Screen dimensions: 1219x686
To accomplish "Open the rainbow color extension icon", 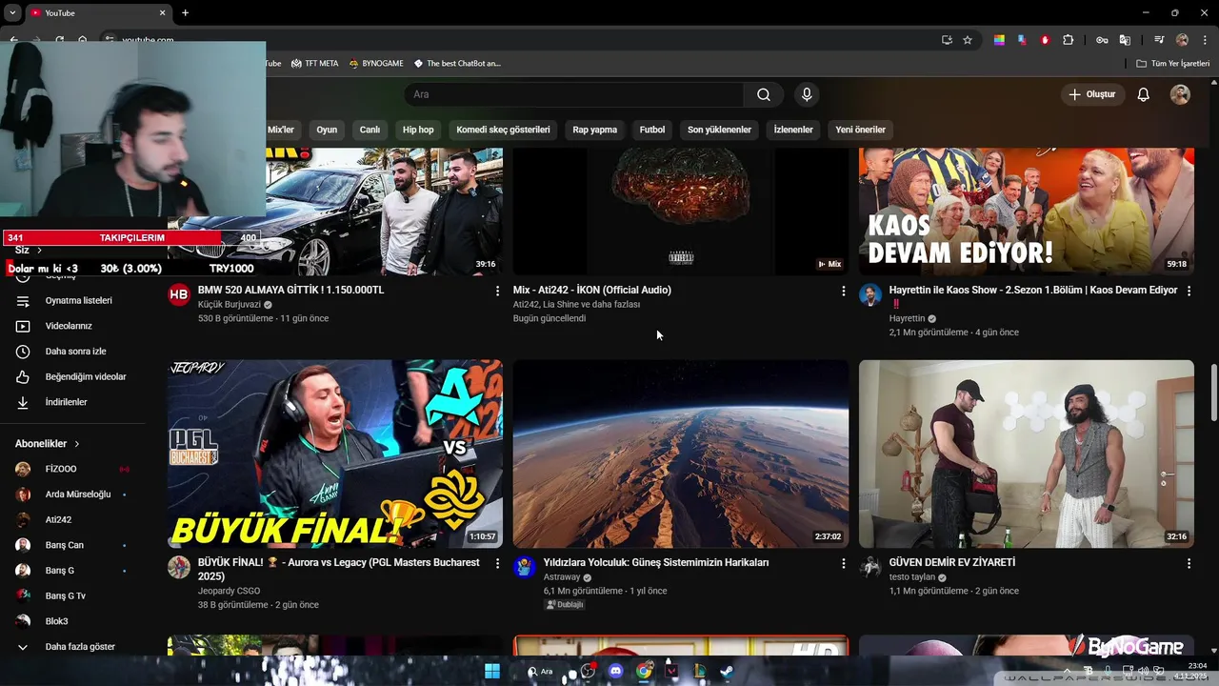I will [999, 40].
